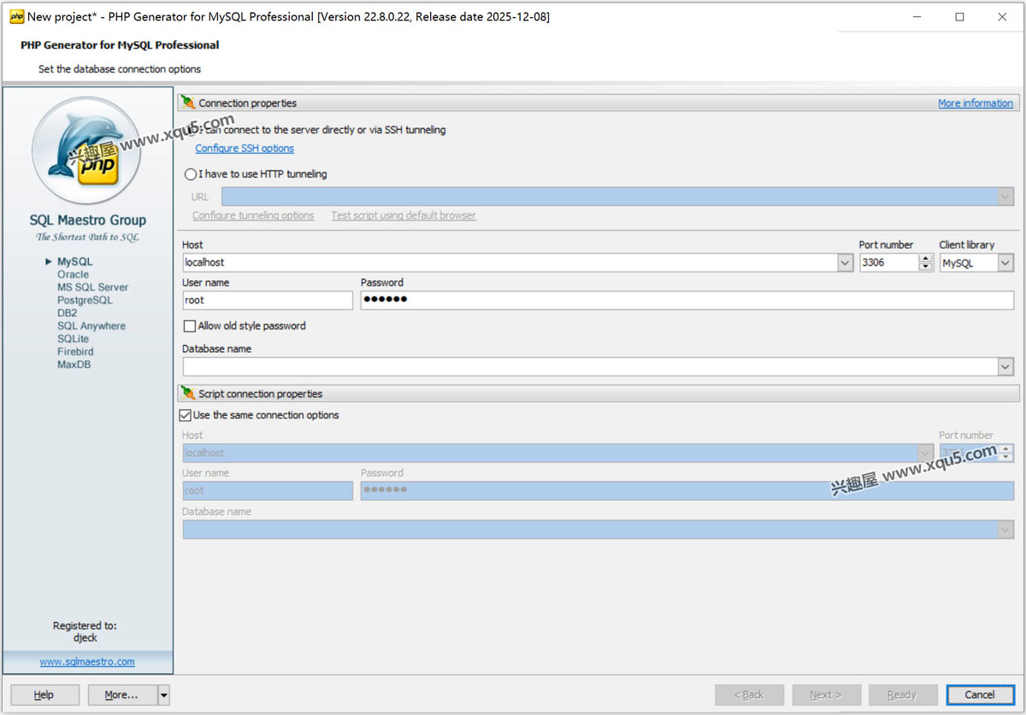The height and width of the screenshot is (715, 1026).
Task: Expand the Host dropdown list
Action: point(845,263)
